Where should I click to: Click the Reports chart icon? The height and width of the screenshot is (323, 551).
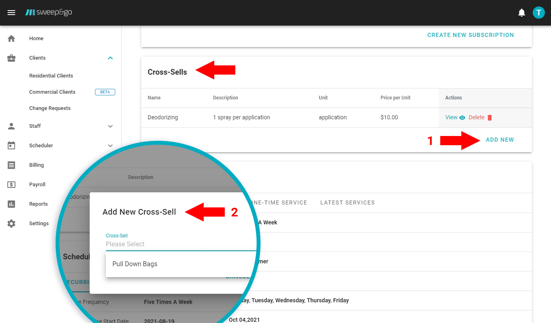pos(11,204)
